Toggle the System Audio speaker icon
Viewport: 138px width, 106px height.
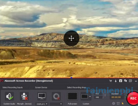[x=9, y=96]
